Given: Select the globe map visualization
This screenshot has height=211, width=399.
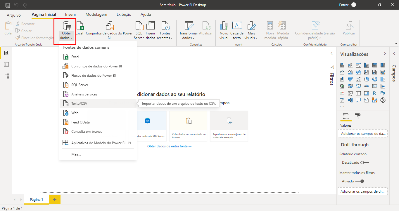Looking at the screenshot, I should (x=342, y=86).
